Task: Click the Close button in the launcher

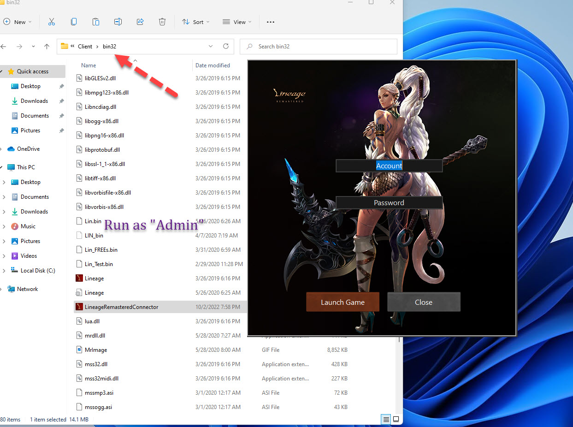Action: tap(424, 302)
